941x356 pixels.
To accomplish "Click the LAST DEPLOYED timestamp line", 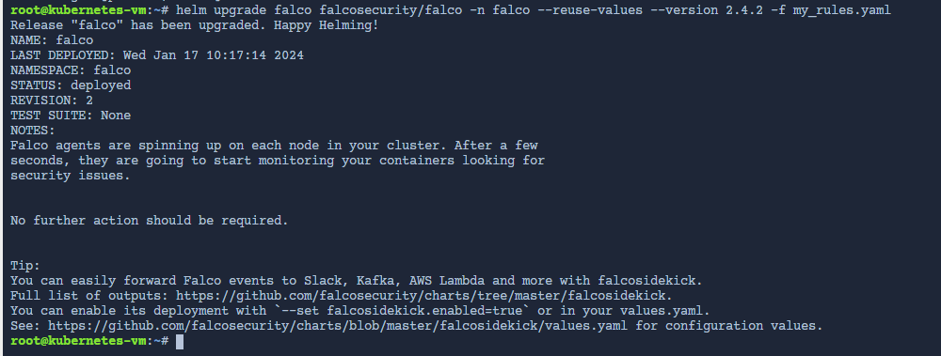I will [x=156, y=55].
